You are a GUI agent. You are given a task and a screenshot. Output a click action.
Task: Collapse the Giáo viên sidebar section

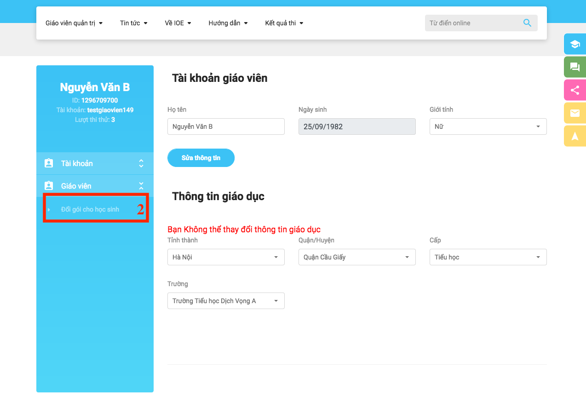(141, 185)
